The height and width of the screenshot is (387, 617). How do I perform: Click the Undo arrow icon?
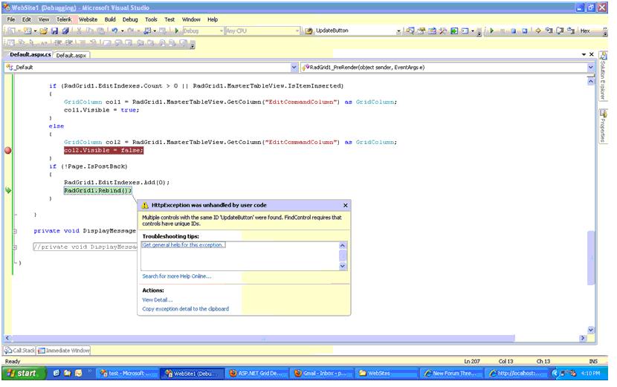coord(114,30)
